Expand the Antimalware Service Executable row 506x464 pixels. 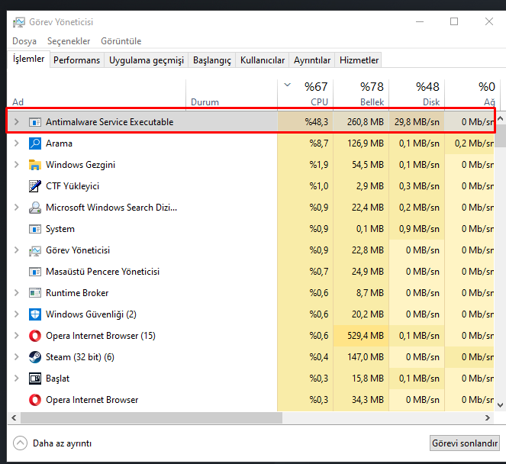17,122
